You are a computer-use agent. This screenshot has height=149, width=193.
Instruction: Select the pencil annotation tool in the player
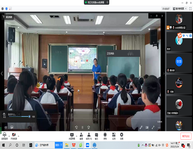[x=141, y=127]
